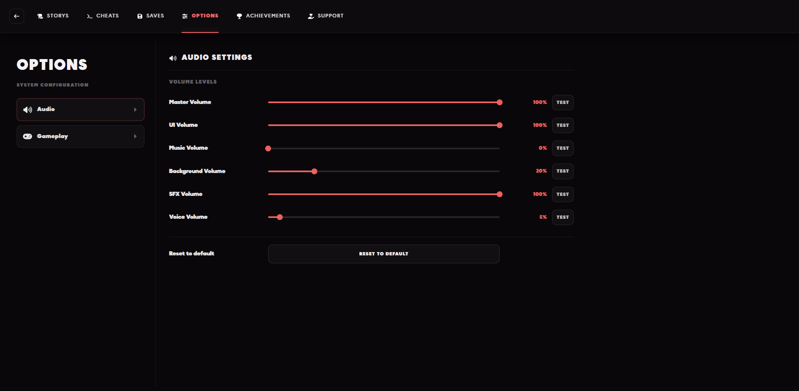Click the Saves disk icon

coord(140,16)
